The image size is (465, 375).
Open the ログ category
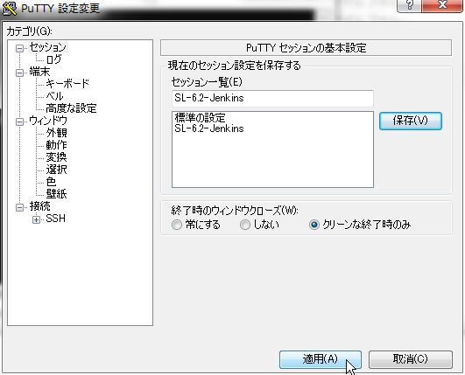53,59
